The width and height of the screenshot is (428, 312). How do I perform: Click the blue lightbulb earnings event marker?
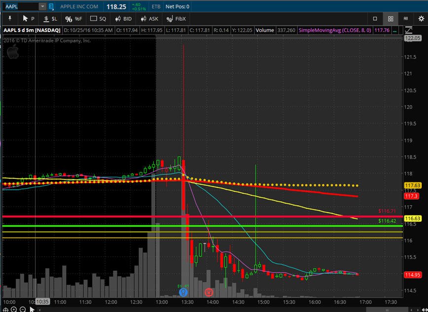point(183,292)
